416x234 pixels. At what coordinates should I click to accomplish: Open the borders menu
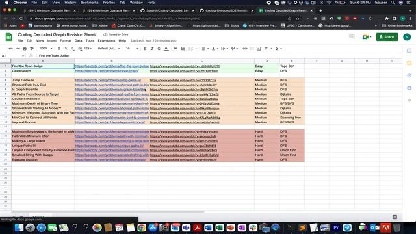pyautogui.click(x=183, y=49)
